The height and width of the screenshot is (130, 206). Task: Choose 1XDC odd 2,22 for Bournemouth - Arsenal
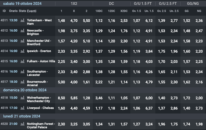pos(99,82)
